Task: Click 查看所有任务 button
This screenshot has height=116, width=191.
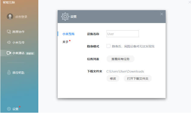Action: coord(120,59)
